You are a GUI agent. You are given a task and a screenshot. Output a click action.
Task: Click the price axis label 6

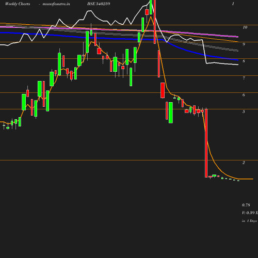coord(244,95)
